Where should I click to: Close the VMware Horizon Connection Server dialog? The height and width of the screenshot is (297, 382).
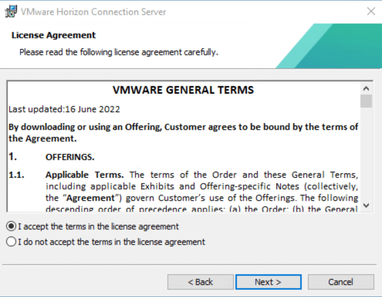tap(371, 12)
